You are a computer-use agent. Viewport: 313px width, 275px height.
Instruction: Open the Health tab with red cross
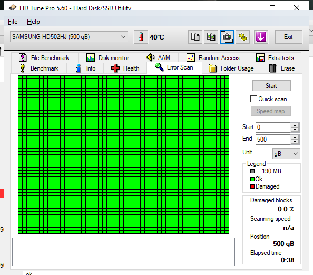click(x=125, y=68)
